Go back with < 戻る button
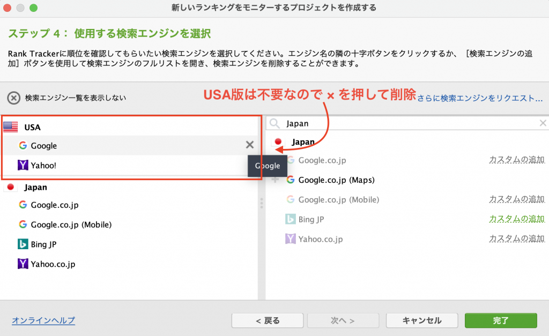Image resolution: width=549 pixels, height=336 pixels. pos(268,320)
